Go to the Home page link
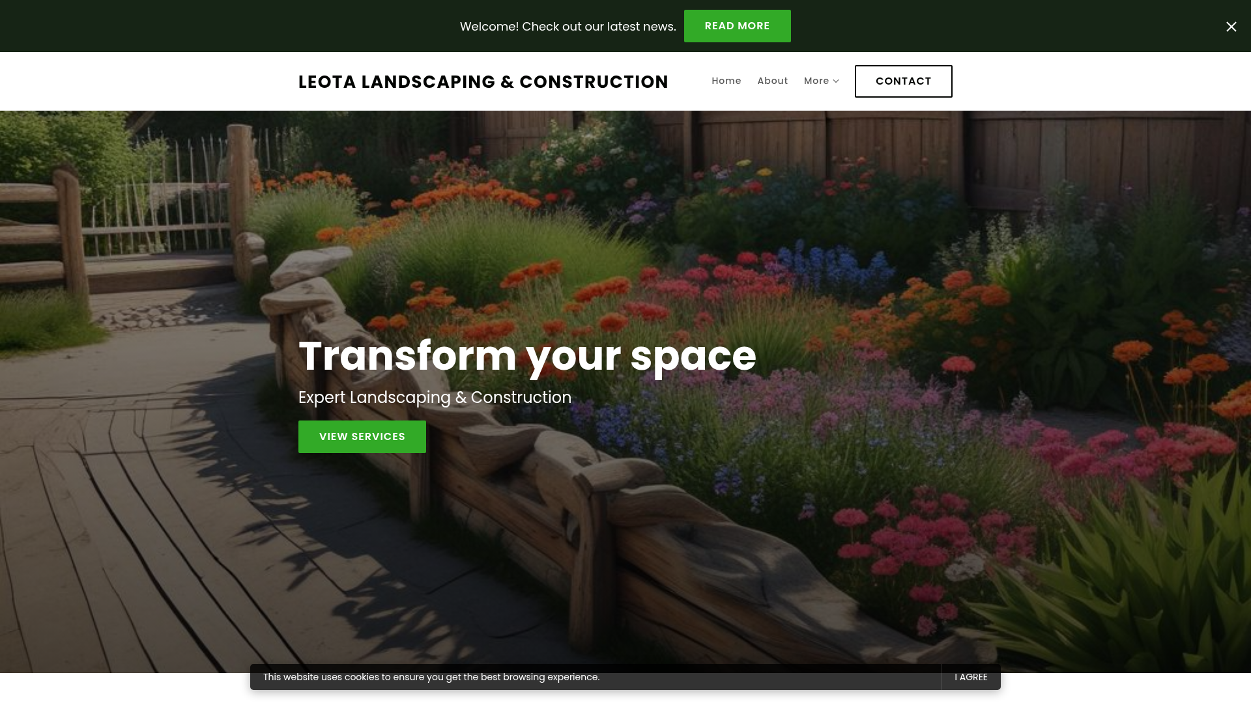 point(726,81)
